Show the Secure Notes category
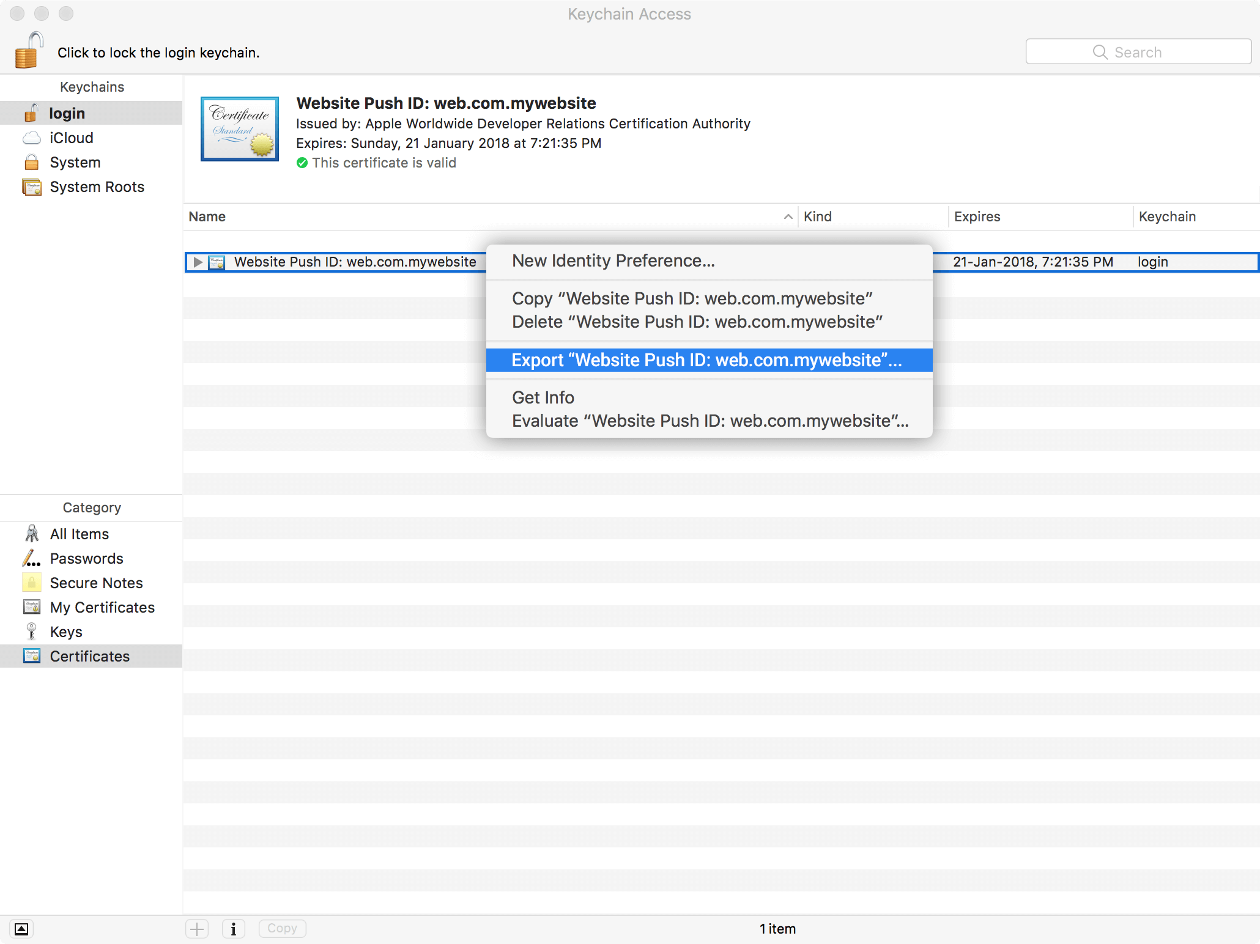 (x=96, y=583)
